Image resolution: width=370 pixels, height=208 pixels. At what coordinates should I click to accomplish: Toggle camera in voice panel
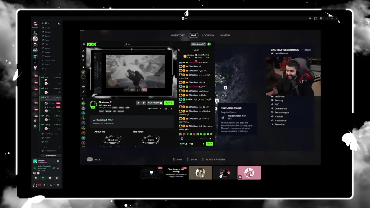(36, 178)
